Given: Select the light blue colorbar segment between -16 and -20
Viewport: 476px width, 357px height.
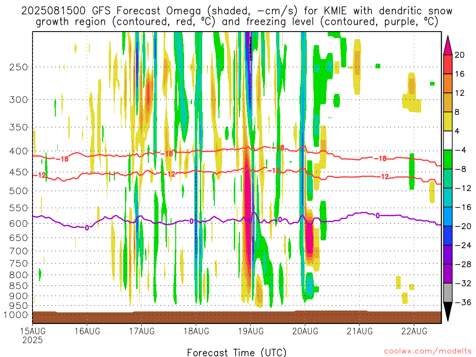Looking at the screenshot, I should click(x=448, y=217).
